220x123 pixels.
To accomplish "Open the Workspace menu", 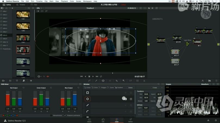I will coord(87,1).
